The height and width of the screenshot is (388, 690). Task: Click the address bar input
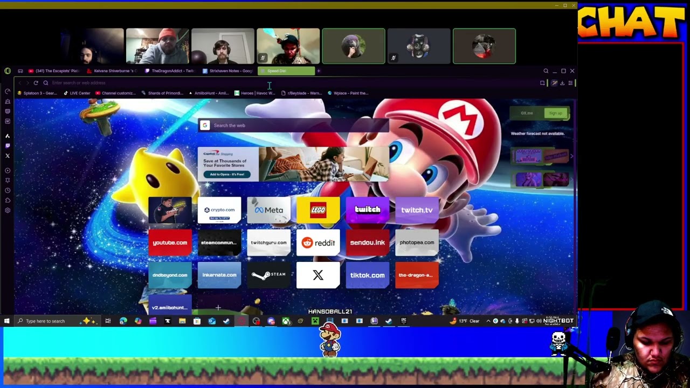pos(291,83)
